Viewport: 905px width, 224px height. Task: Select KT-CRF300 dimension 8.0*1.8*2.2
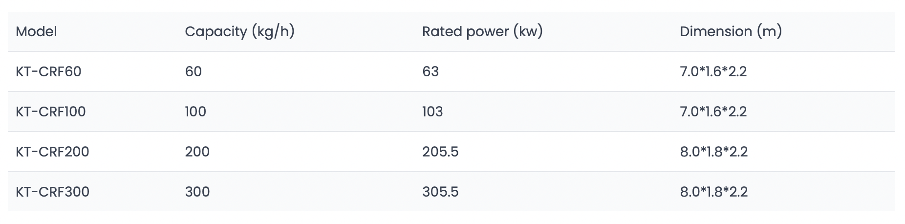pyautogui.click(x=713, y=192)
